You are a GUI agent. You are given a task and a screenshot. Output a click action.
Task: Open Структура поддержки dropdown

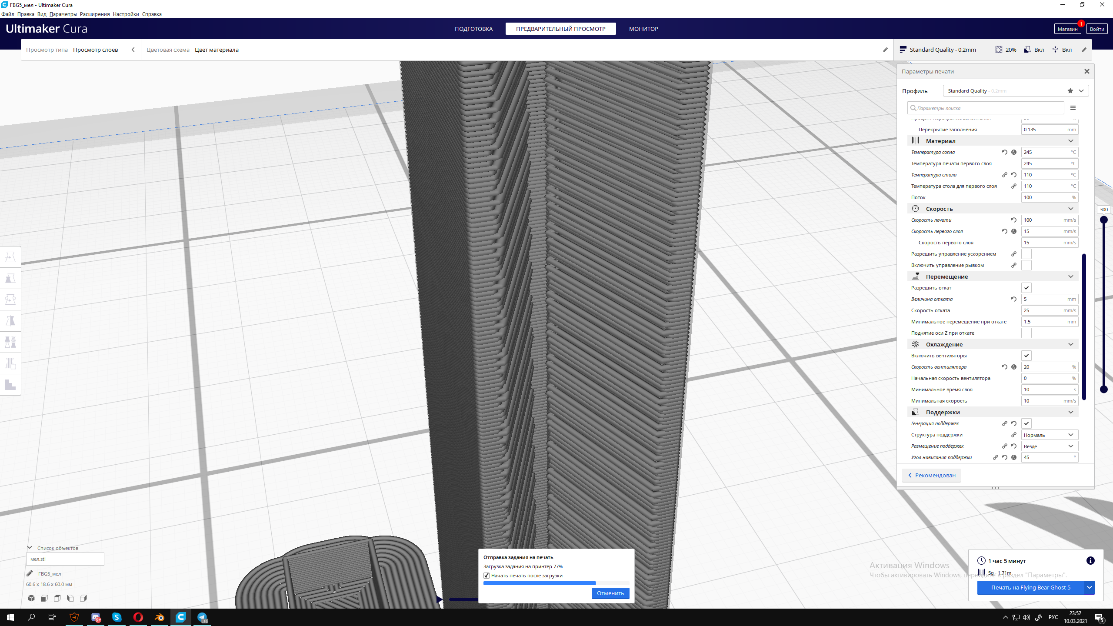click(1050, 435)
